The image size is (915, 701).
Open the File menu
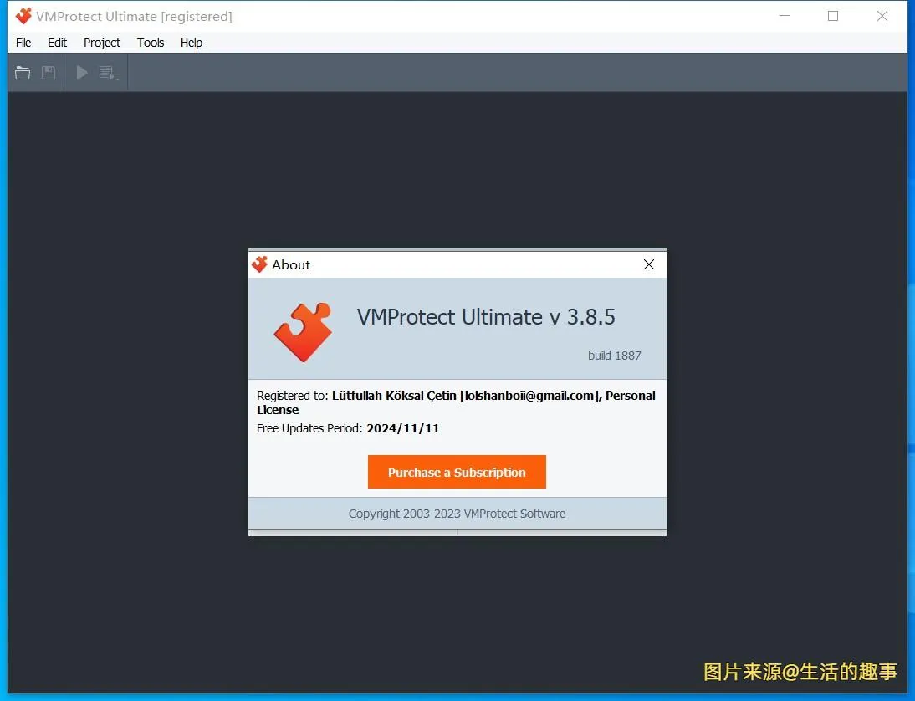pos(23,43)
